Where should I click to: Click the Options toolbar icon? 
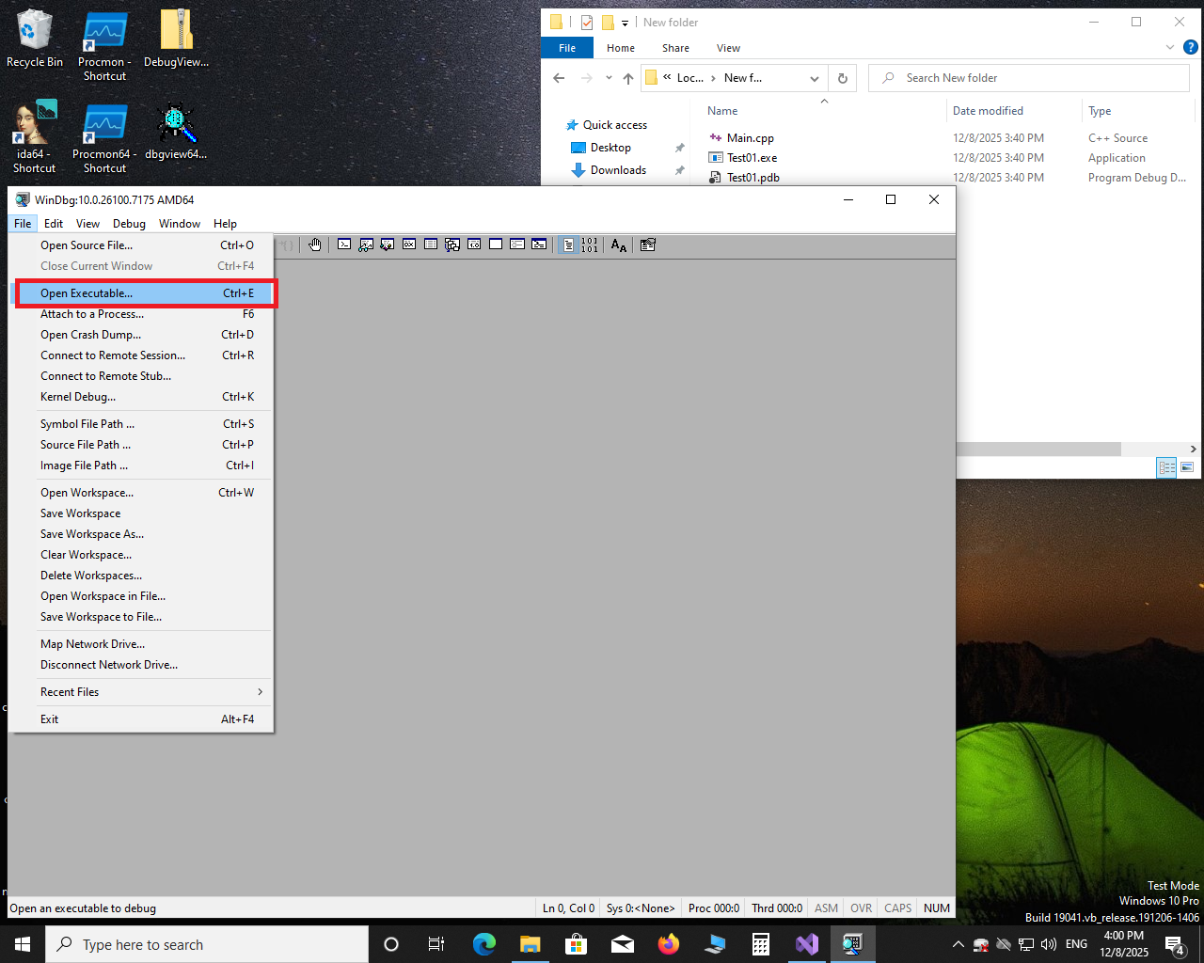648,245
